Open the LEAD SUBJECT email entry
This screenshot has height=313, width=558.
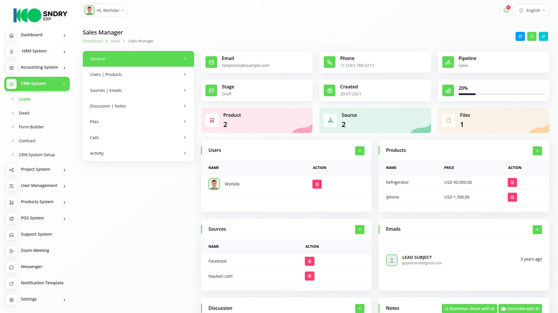point(417,257)
